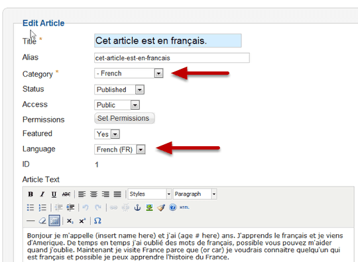Click the Category field label
The width and height of the screenshot is (358, 262).
point(38,74)
